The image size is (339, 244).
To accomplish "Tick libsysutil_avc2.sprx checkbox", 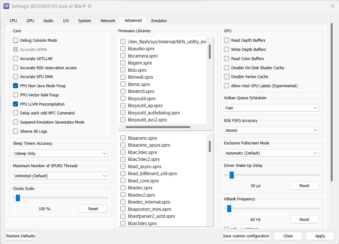I will click(x=123, y=120).
